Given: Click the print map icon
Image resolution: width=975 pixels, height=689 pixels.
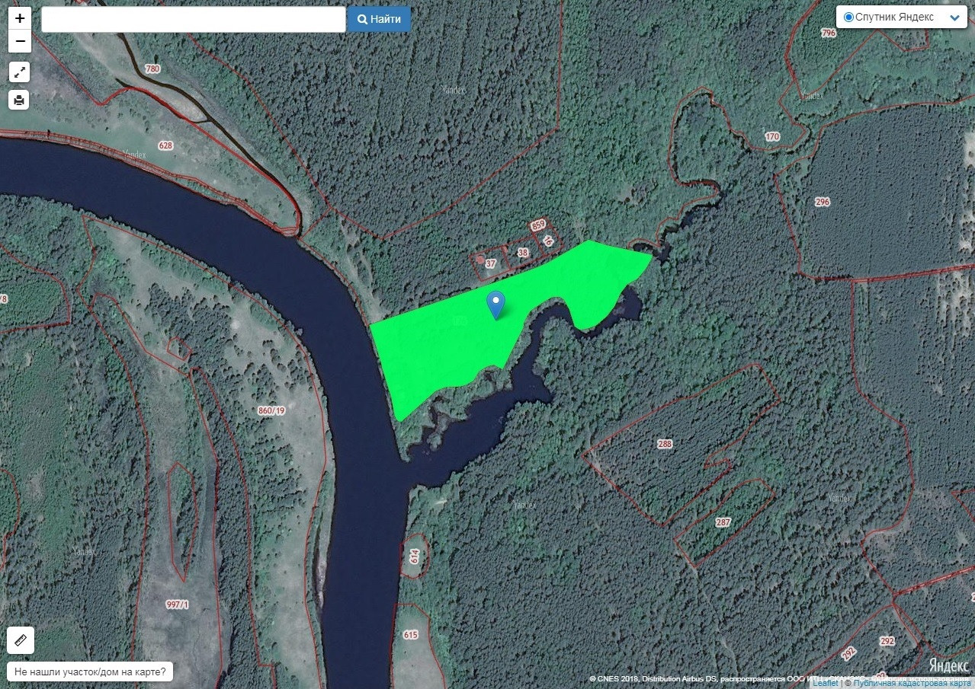Looking at the screenshot, I should [x=20, y=100].
